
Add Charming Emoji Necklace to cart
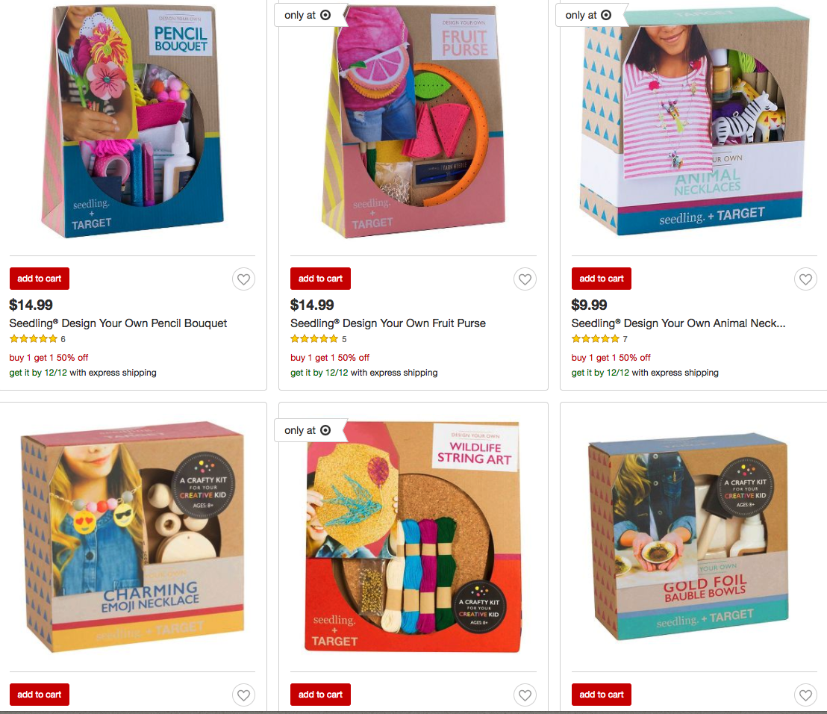(x=40, y=695)
